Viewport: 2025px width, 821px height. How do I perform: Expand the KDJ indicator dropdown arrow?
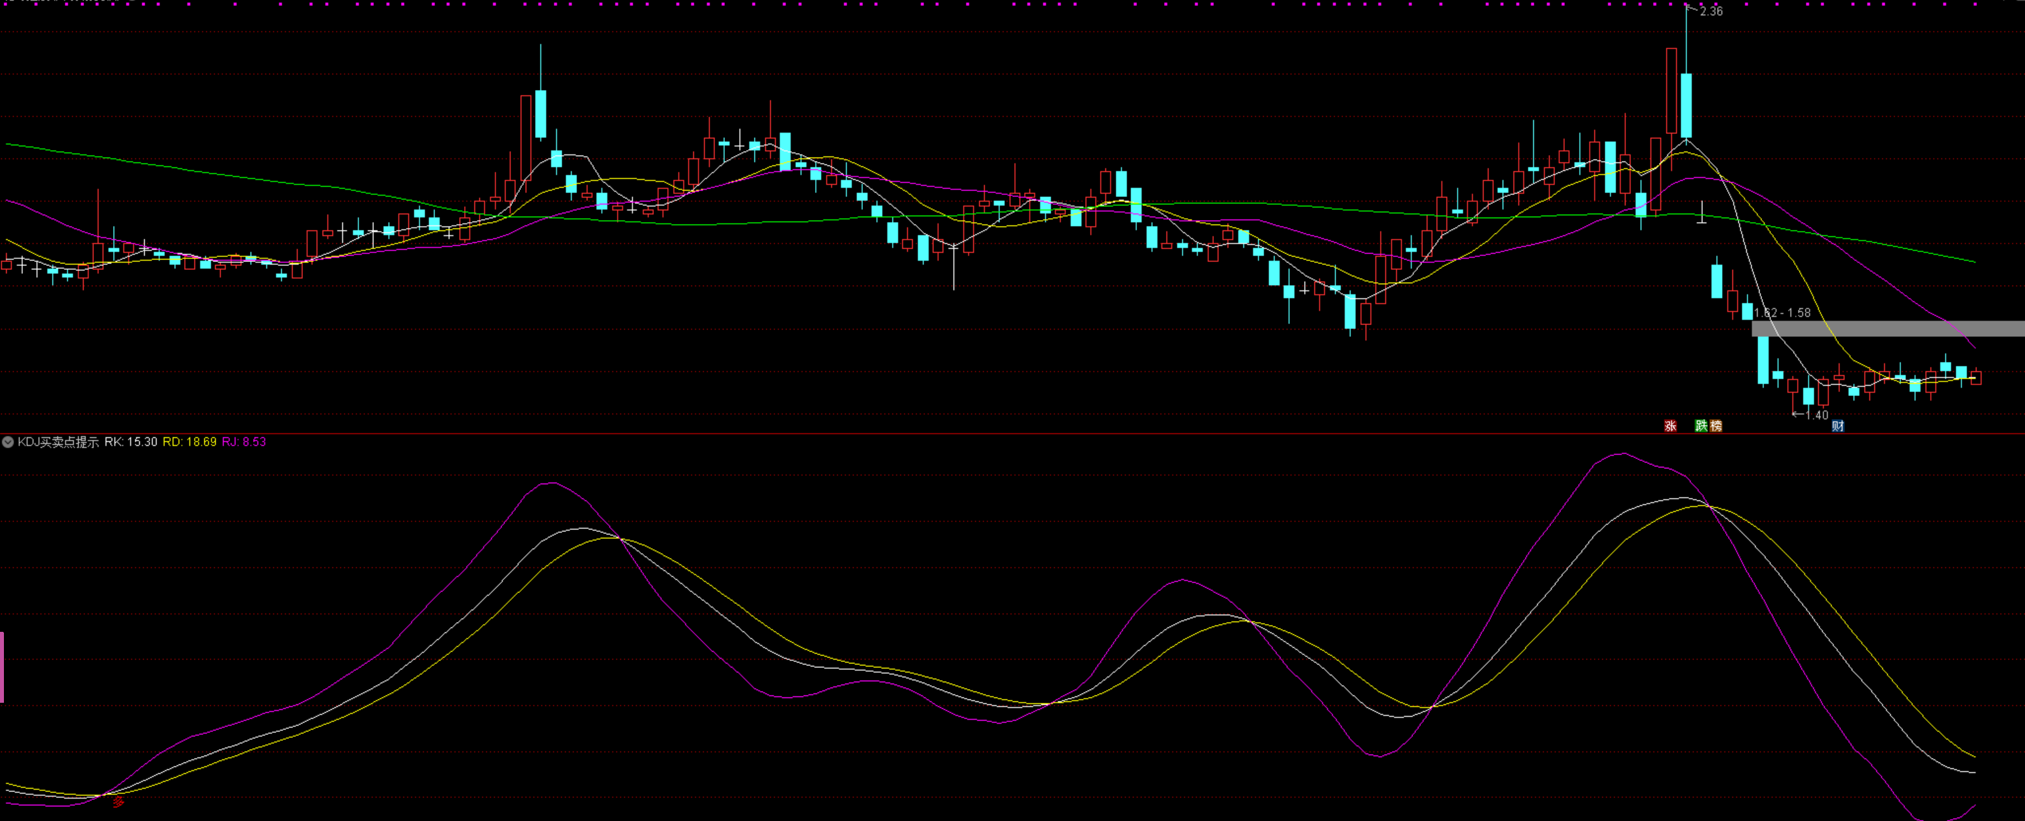click(8, 442)
